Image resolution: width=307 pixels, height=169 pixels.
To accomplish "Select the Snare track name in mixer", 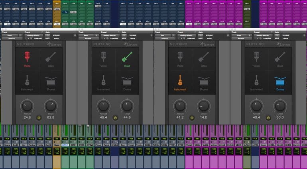I will (7, 145).
